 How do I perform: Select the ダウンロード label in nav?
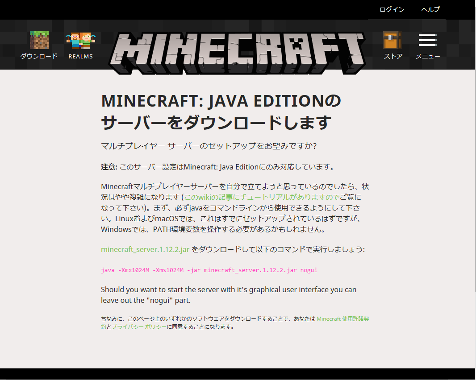coord(39,56)
